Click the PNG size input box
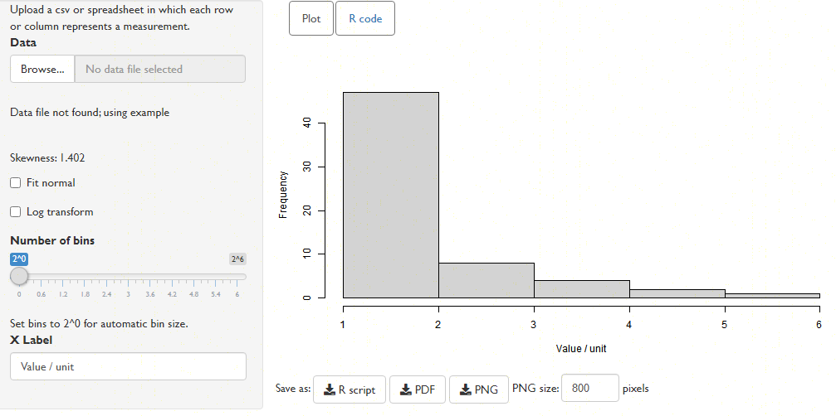This screenshot has width=836, height=416. 590,389
